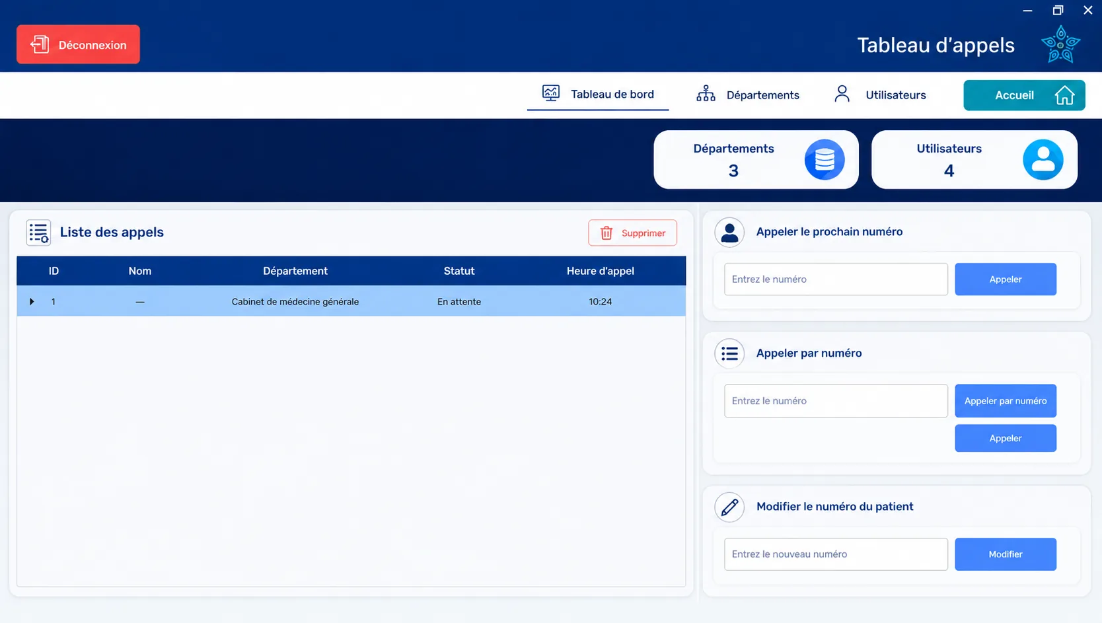Minimize the application window
This screenshot has height=623, width=1102.
point(1027,10)
